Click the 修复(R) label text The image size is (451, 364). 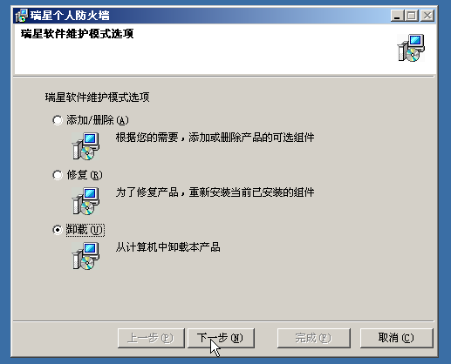(x=85, y=175)
